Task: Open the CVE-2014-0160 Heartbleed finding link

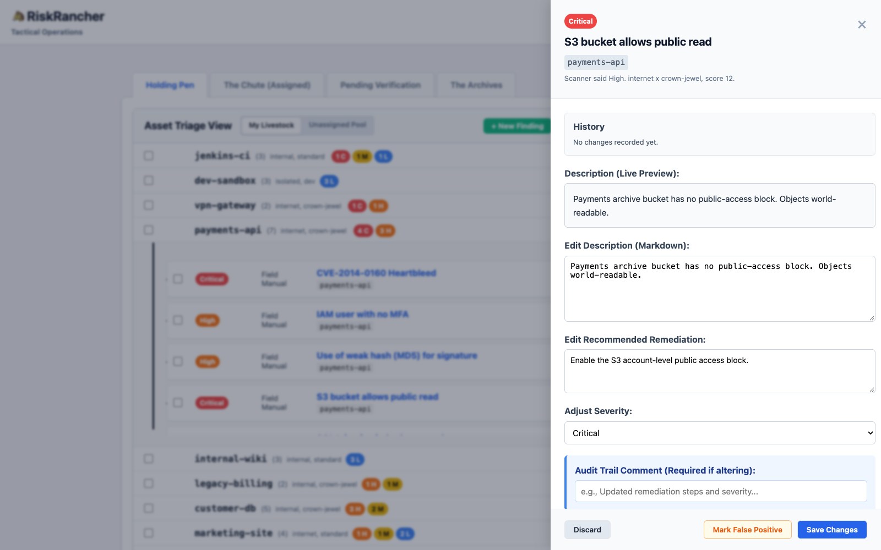Action: click(376, 273)
